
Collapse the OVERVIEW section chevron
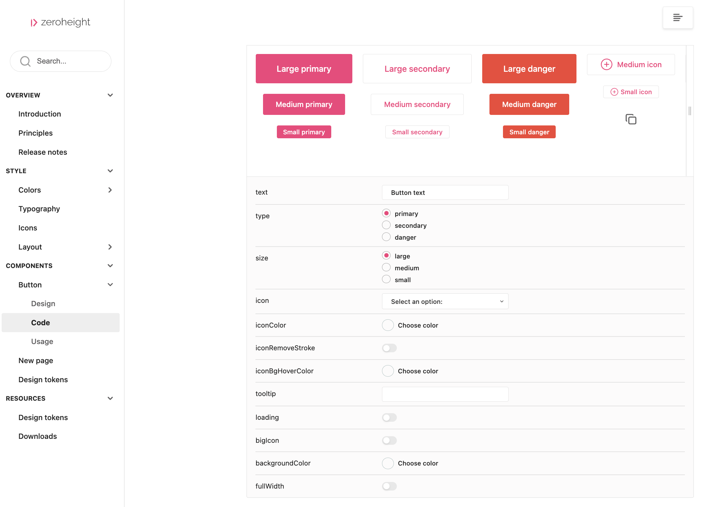tap(110, 95)
